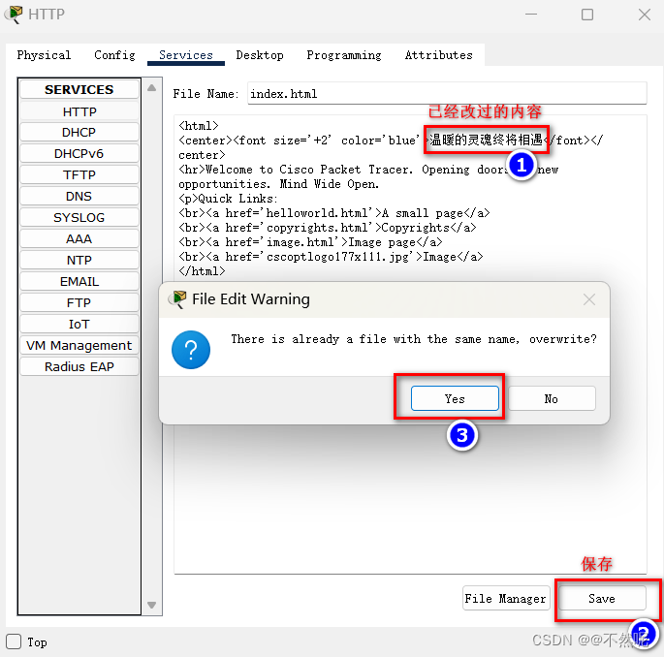Open the Desktop tab
The image size is (664, 657).
(260, 55)
